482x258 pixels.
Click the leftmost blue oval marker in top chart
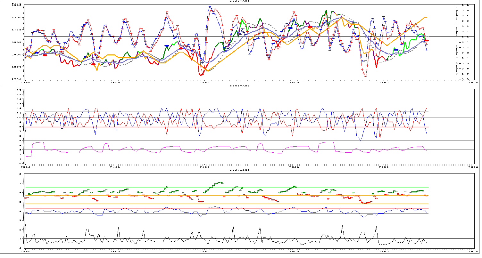pos(37,52)
